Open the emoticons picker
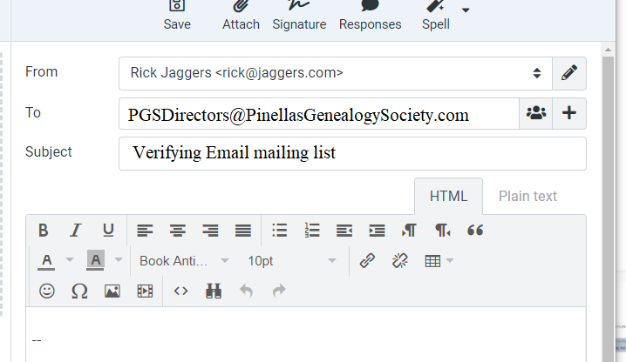The height and width of the screenshot is (362, 626). [47, 291]
